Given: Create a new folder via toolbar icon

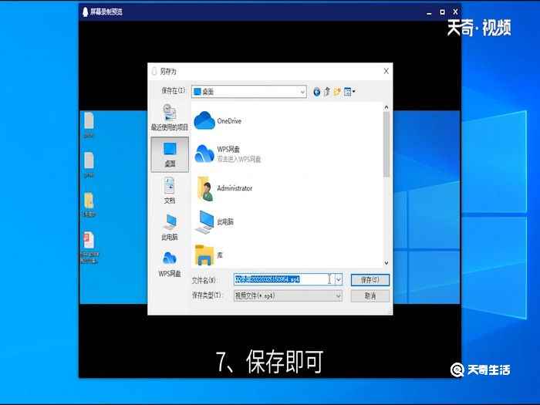Looking at the screenshot, I should tap(337, 92).
